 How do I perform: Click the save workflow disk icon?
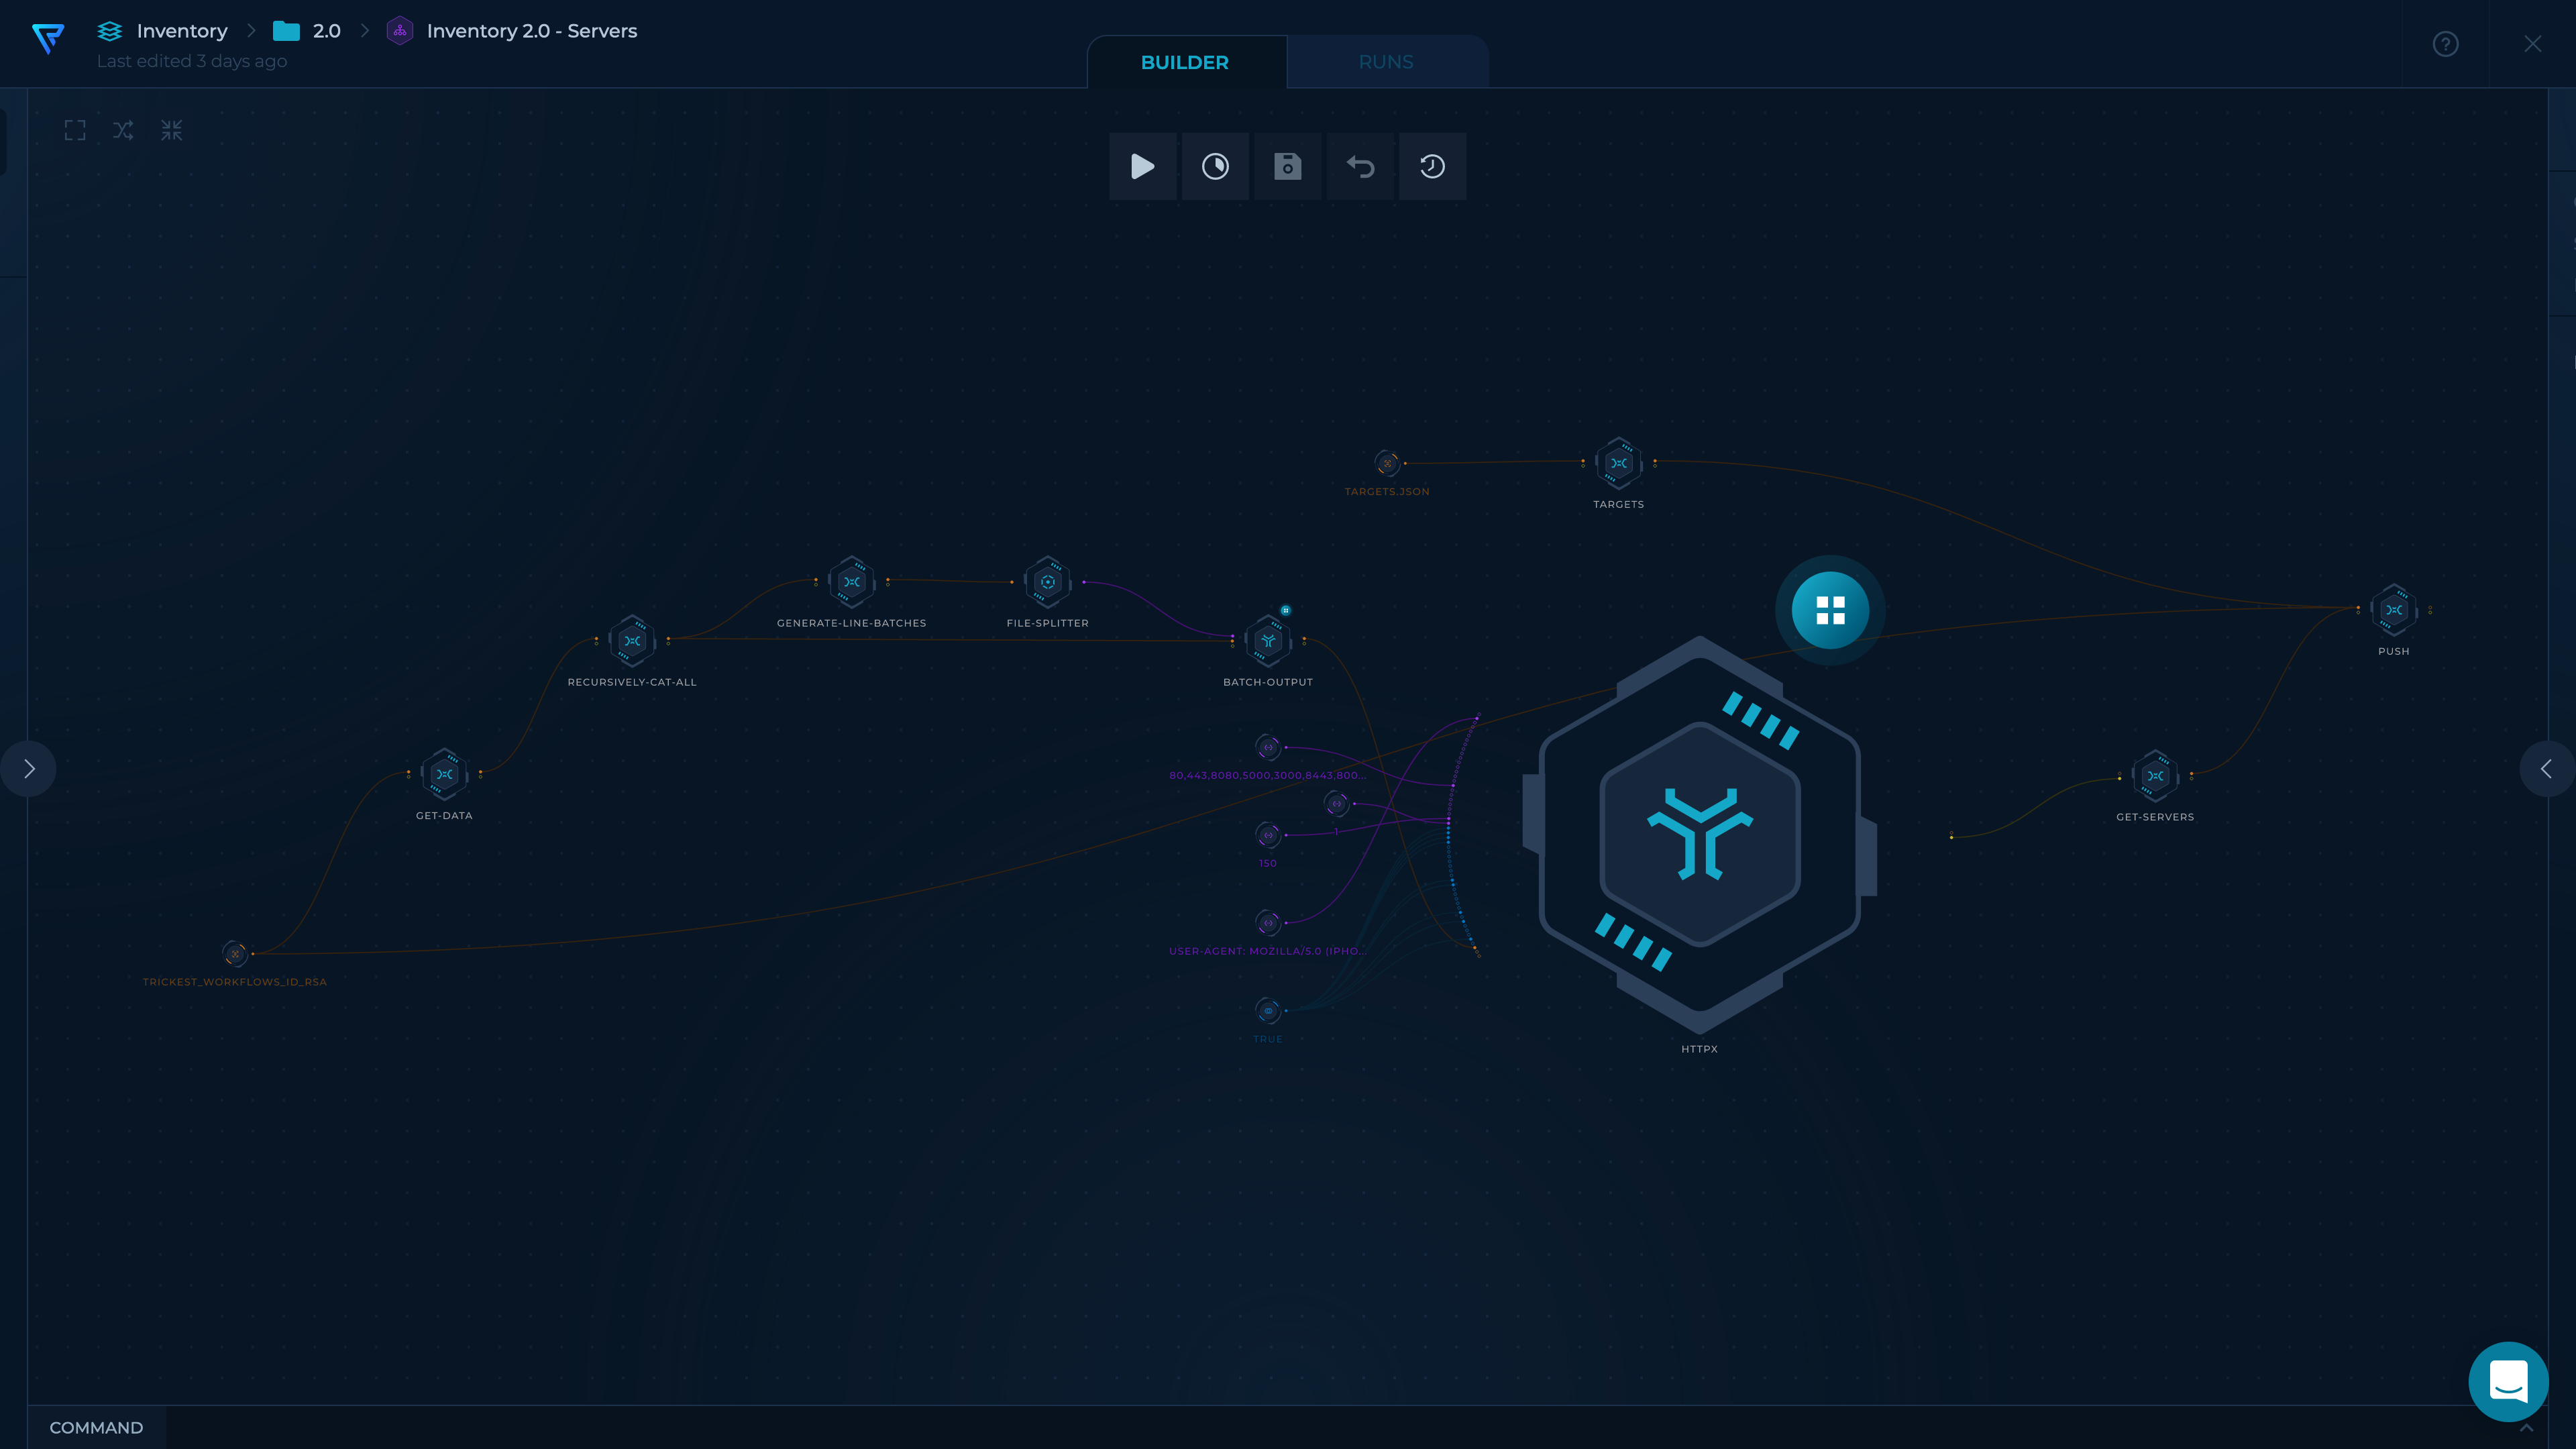pos(1287,166)
